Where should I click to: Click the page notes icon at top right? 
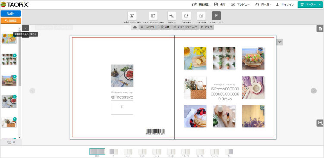[320, 29]
